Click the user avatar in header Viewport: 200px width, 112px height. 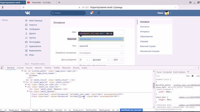tap(167, 13)
